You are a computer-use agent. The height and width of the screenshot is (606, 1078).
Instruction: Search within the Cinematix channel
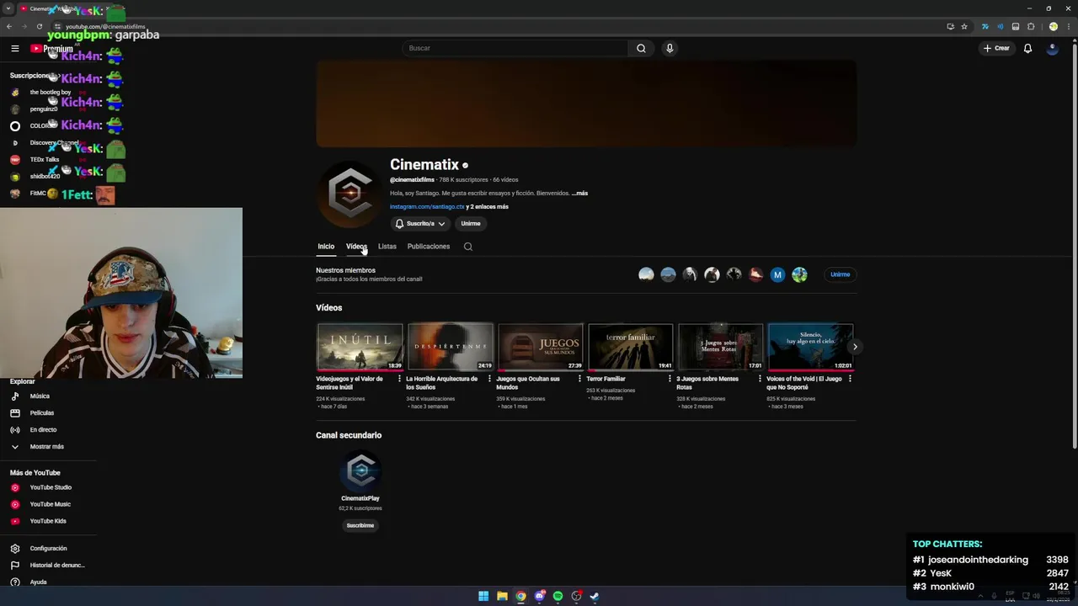pyautogui.click(x=468, y=247)
